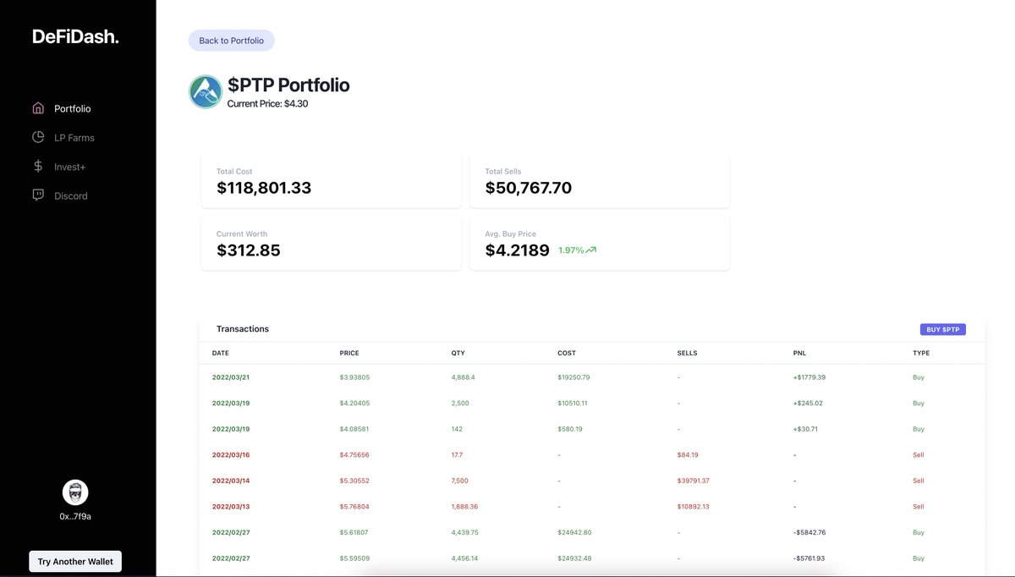Click cost $19250.79 in the table
Viewport: 1015px width, 577px height.
(x=573, y=377)
